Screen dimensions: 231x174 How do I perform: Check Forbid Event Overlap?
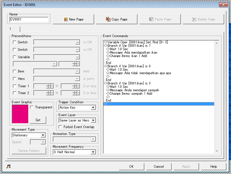60,127
